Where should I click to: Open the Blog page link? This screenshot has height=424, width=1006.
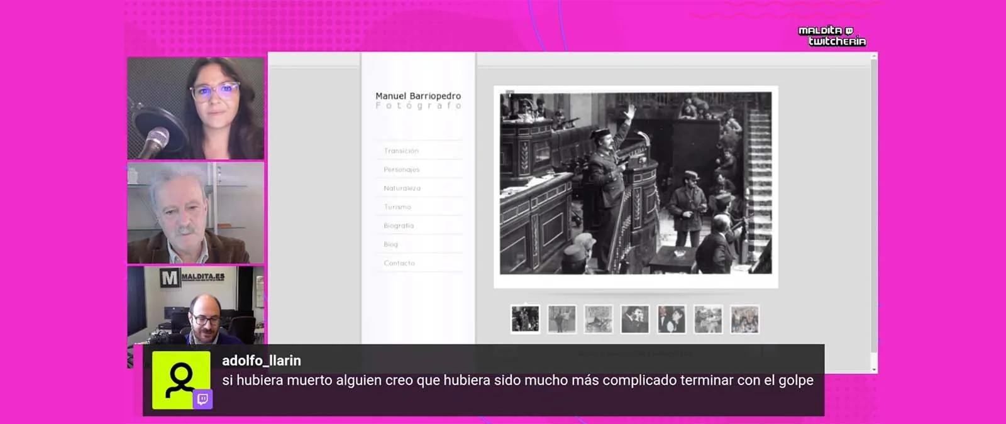coord(390,244)
